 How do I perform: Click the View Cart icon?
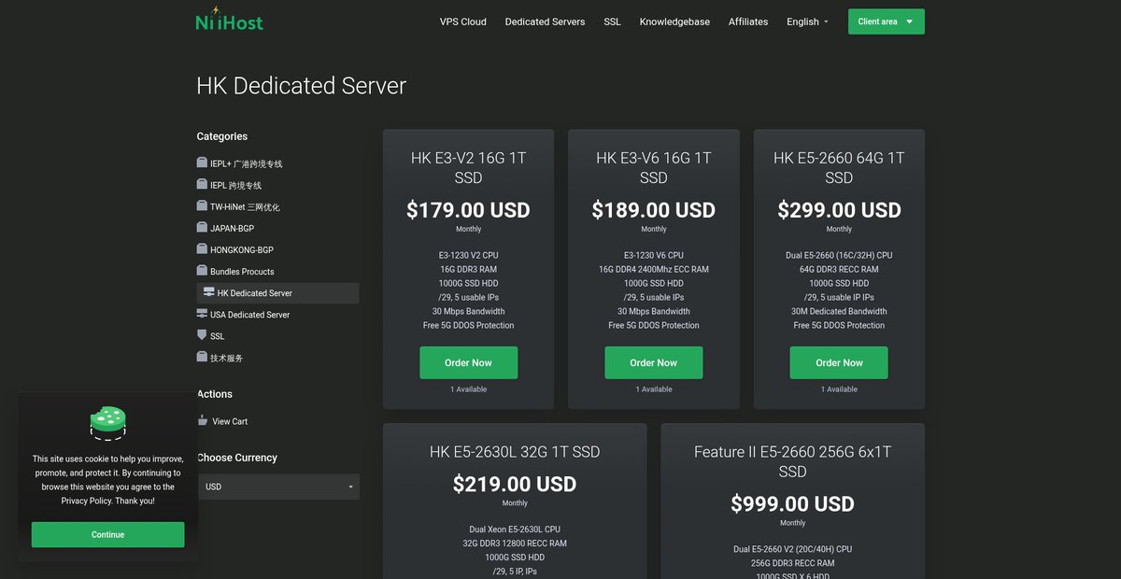pyautogui.click(x=203, y=420)
